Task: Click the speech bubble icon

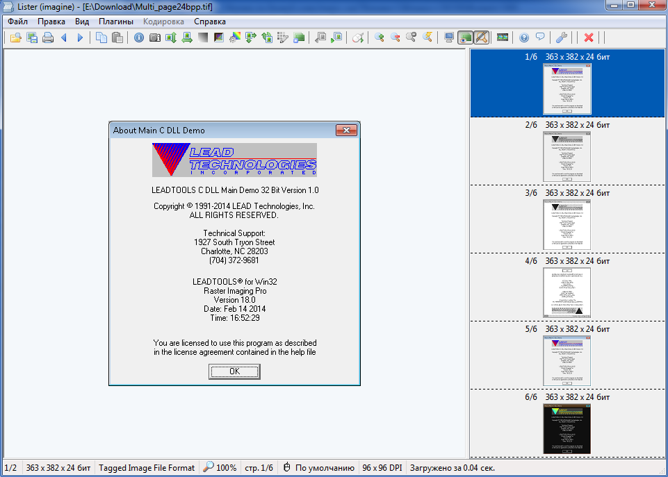Action: [x=540, y=38]
